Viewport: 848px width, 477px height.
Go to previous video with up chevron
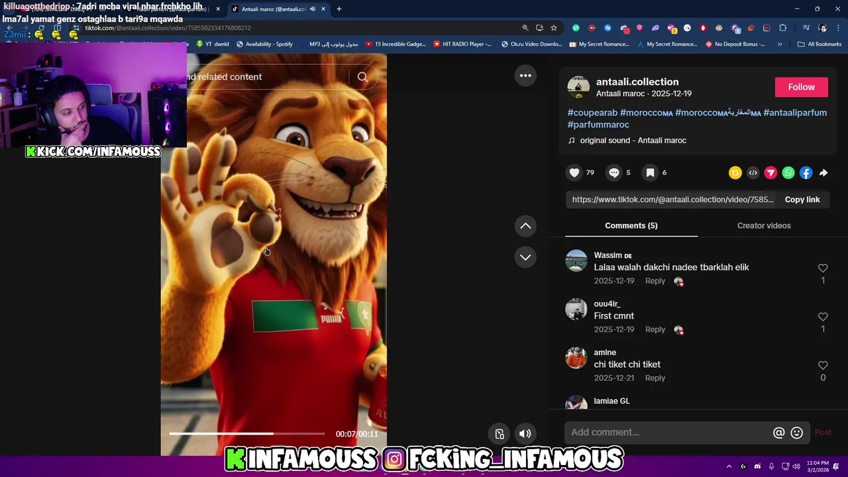click(x=525, y=226)
